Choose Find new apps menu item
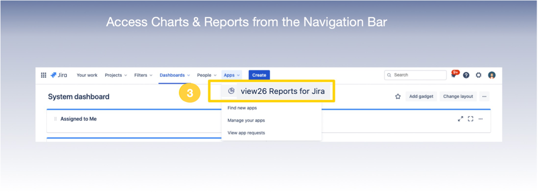The height and width of the screenshot is (192, 538). click(242, 108)
